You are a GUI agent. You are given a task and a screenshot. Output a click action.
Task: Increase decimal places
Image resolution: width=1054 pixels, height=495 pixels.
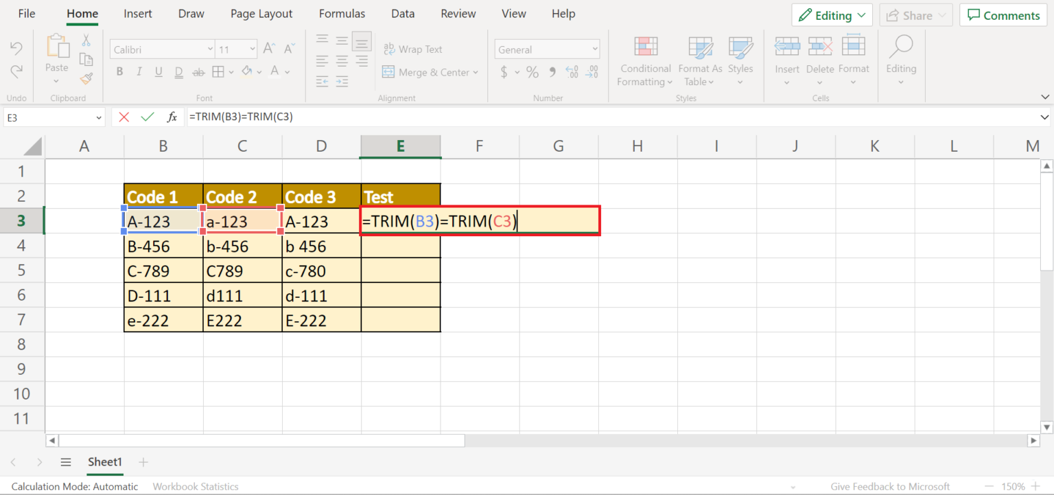pyautogui.click(x=572, y=71)
